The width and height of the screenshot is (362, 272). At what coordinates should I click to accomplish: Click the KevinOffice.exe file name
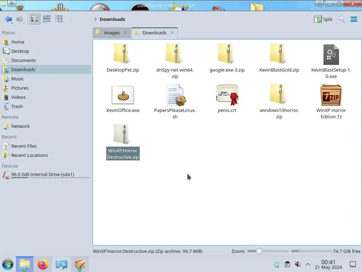tap(123, 110)
